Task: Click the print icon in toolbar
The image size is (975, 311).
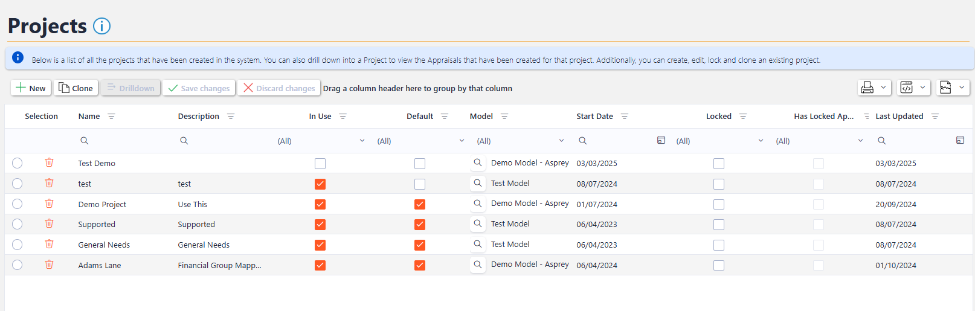Action: [x=867, y=88]
